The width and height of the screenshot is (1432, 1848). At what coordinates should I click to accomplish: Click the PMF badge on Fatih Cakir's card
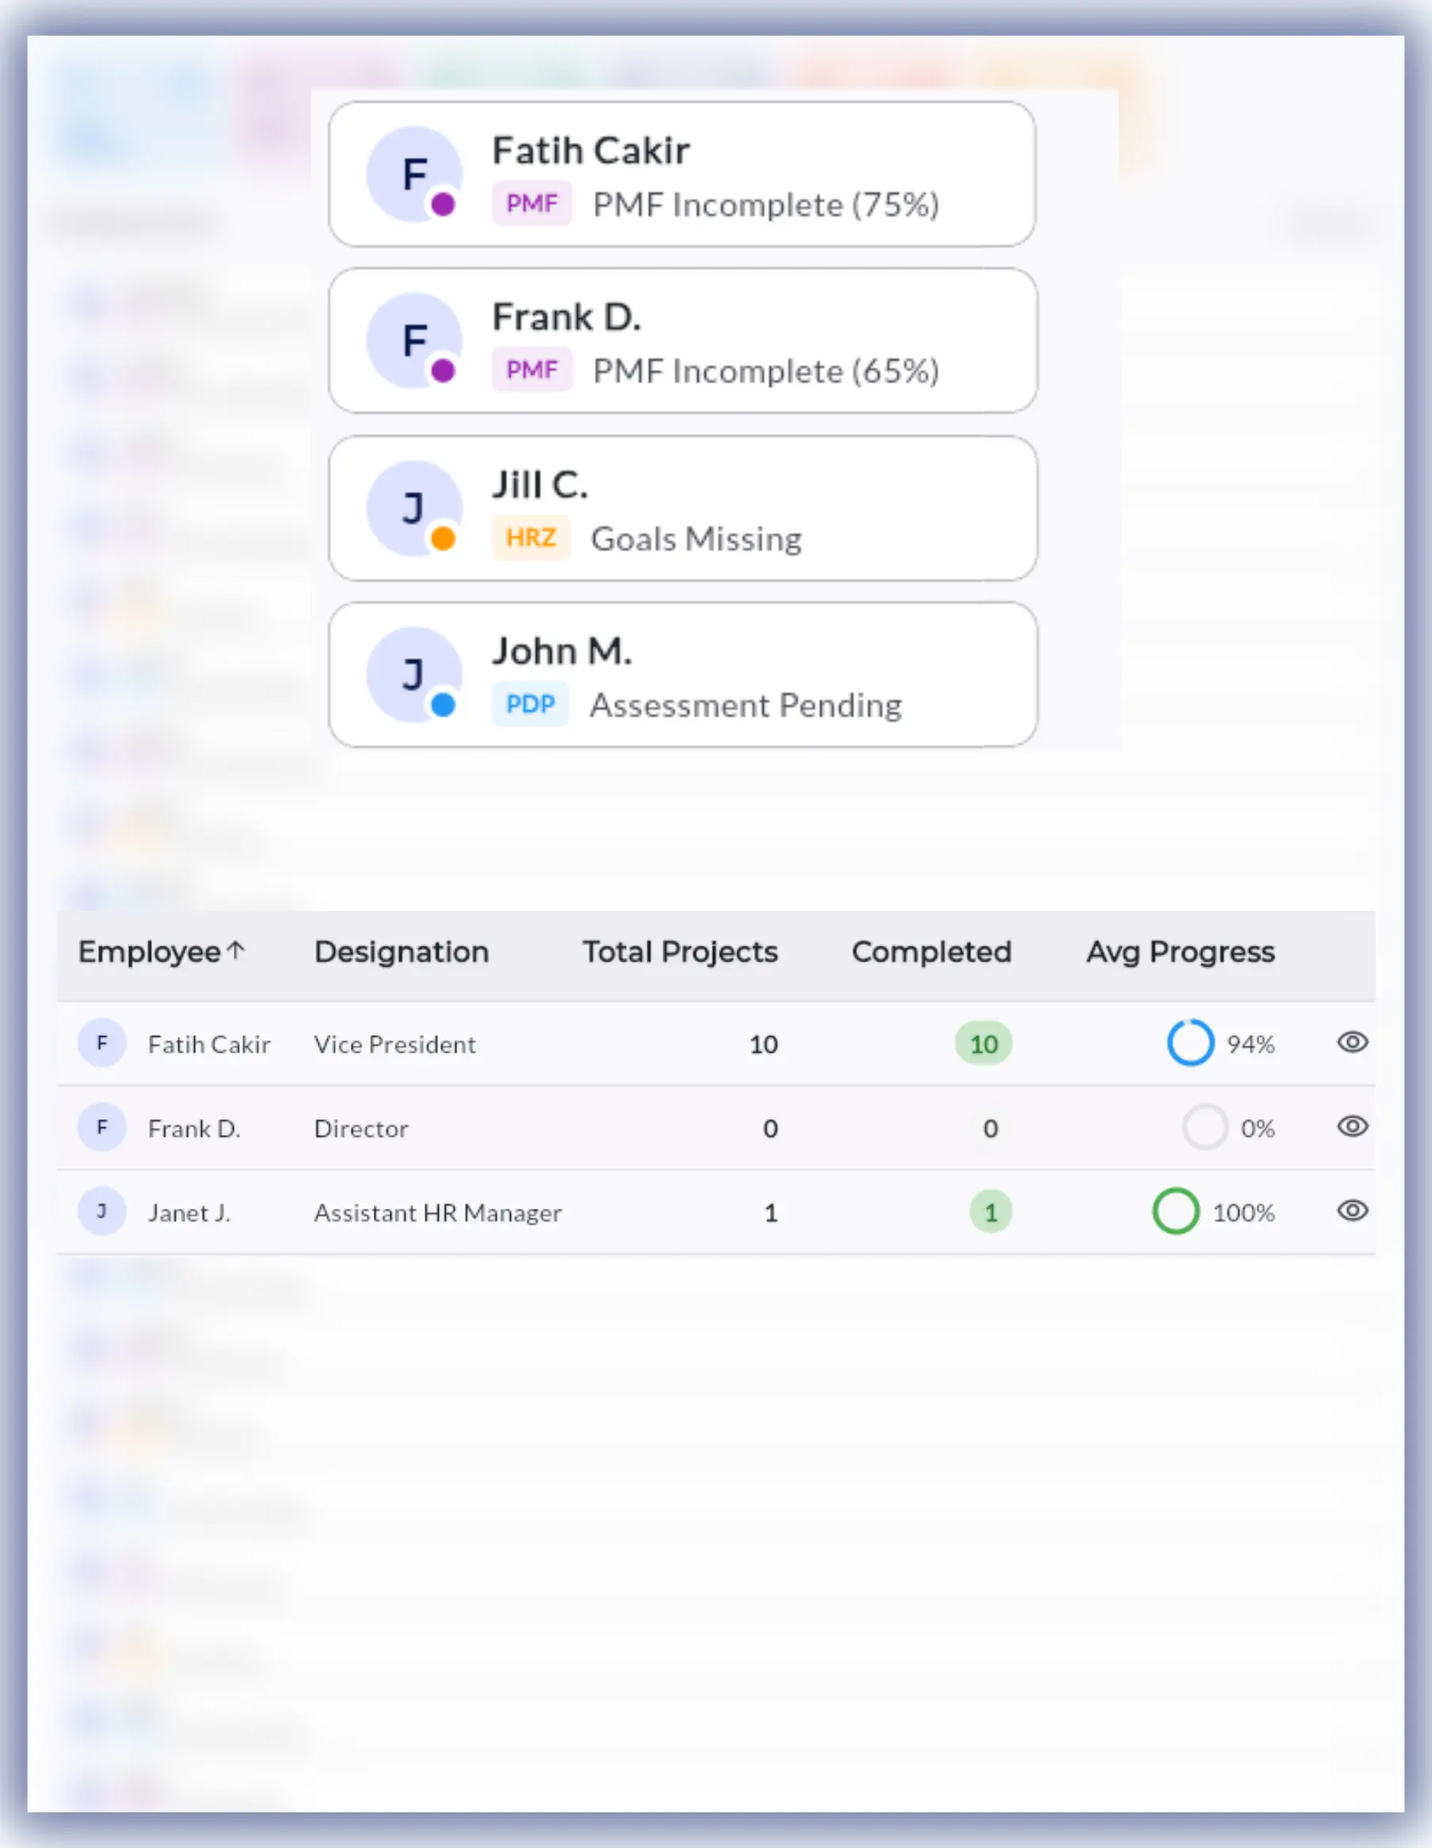coord(531,203)
